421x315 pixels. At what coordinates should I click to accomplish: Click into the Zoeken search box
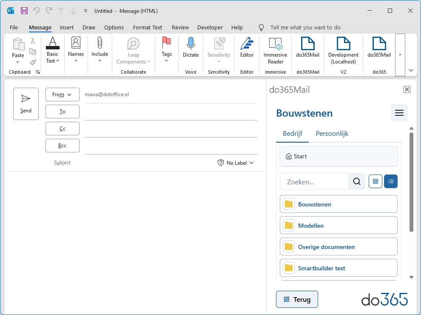click(314, 182)
